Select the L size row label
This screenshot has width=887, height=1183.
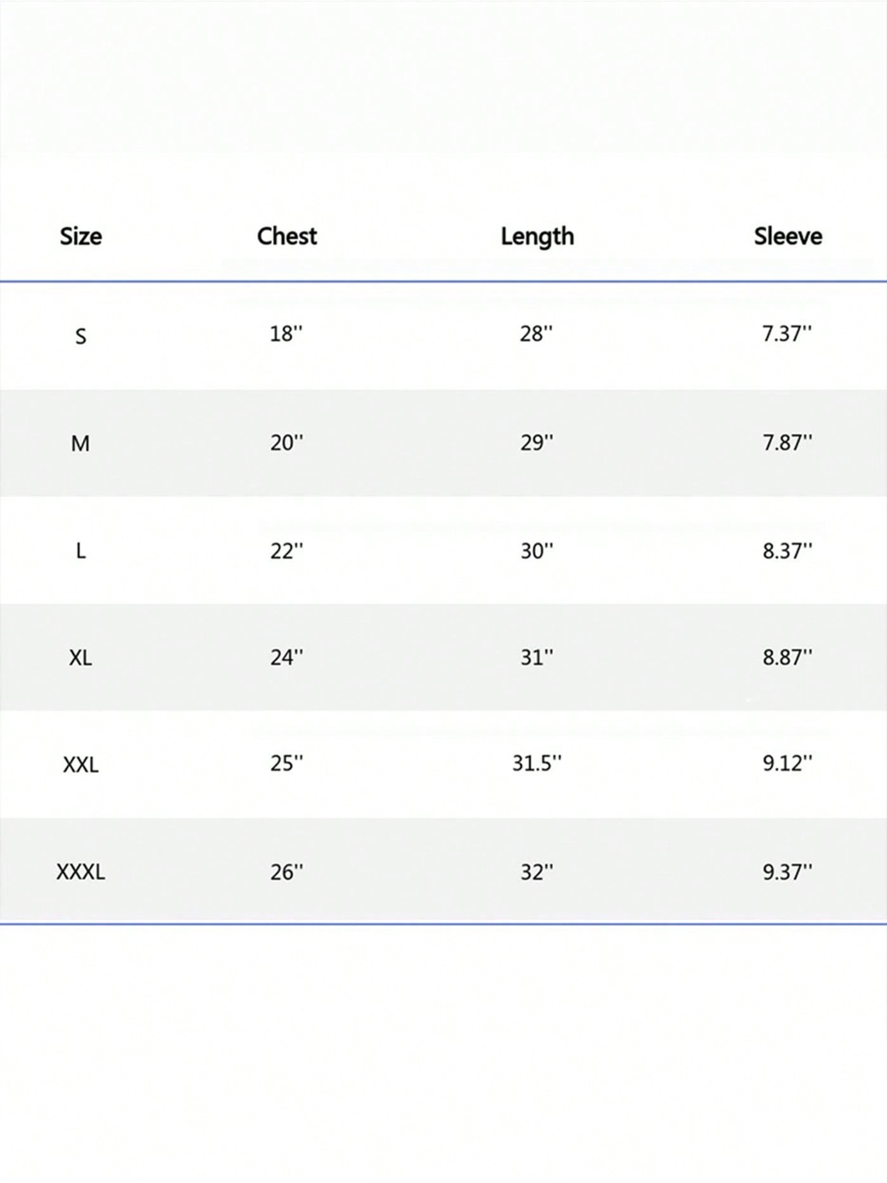(80, 551)
